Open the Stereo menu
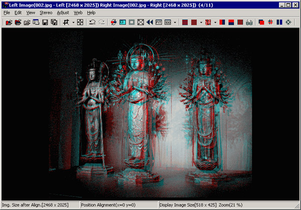This screenshot has height=210, width=301. (x=46, y=13)
